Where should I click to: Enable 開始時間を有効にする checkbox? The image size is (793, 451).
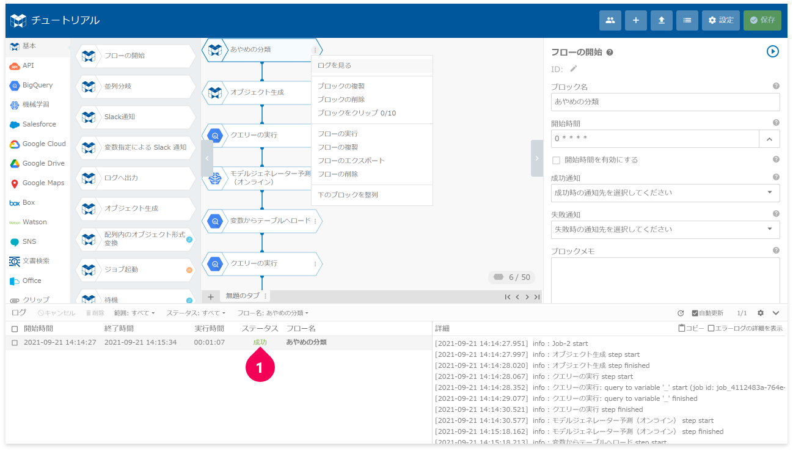pos(556,160)
